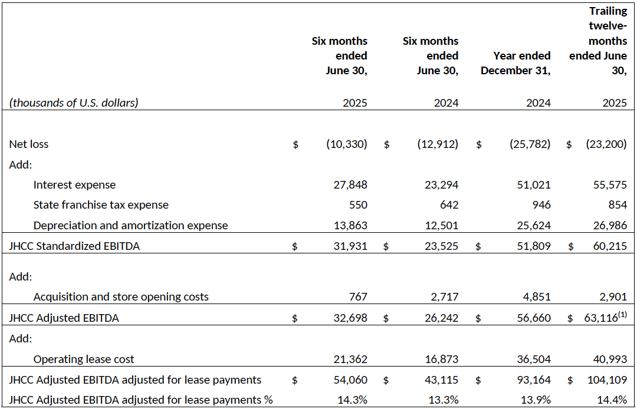637x409 pixels.
Task: Select the acquisition costs value 4,851
Action: click(536, 297)
